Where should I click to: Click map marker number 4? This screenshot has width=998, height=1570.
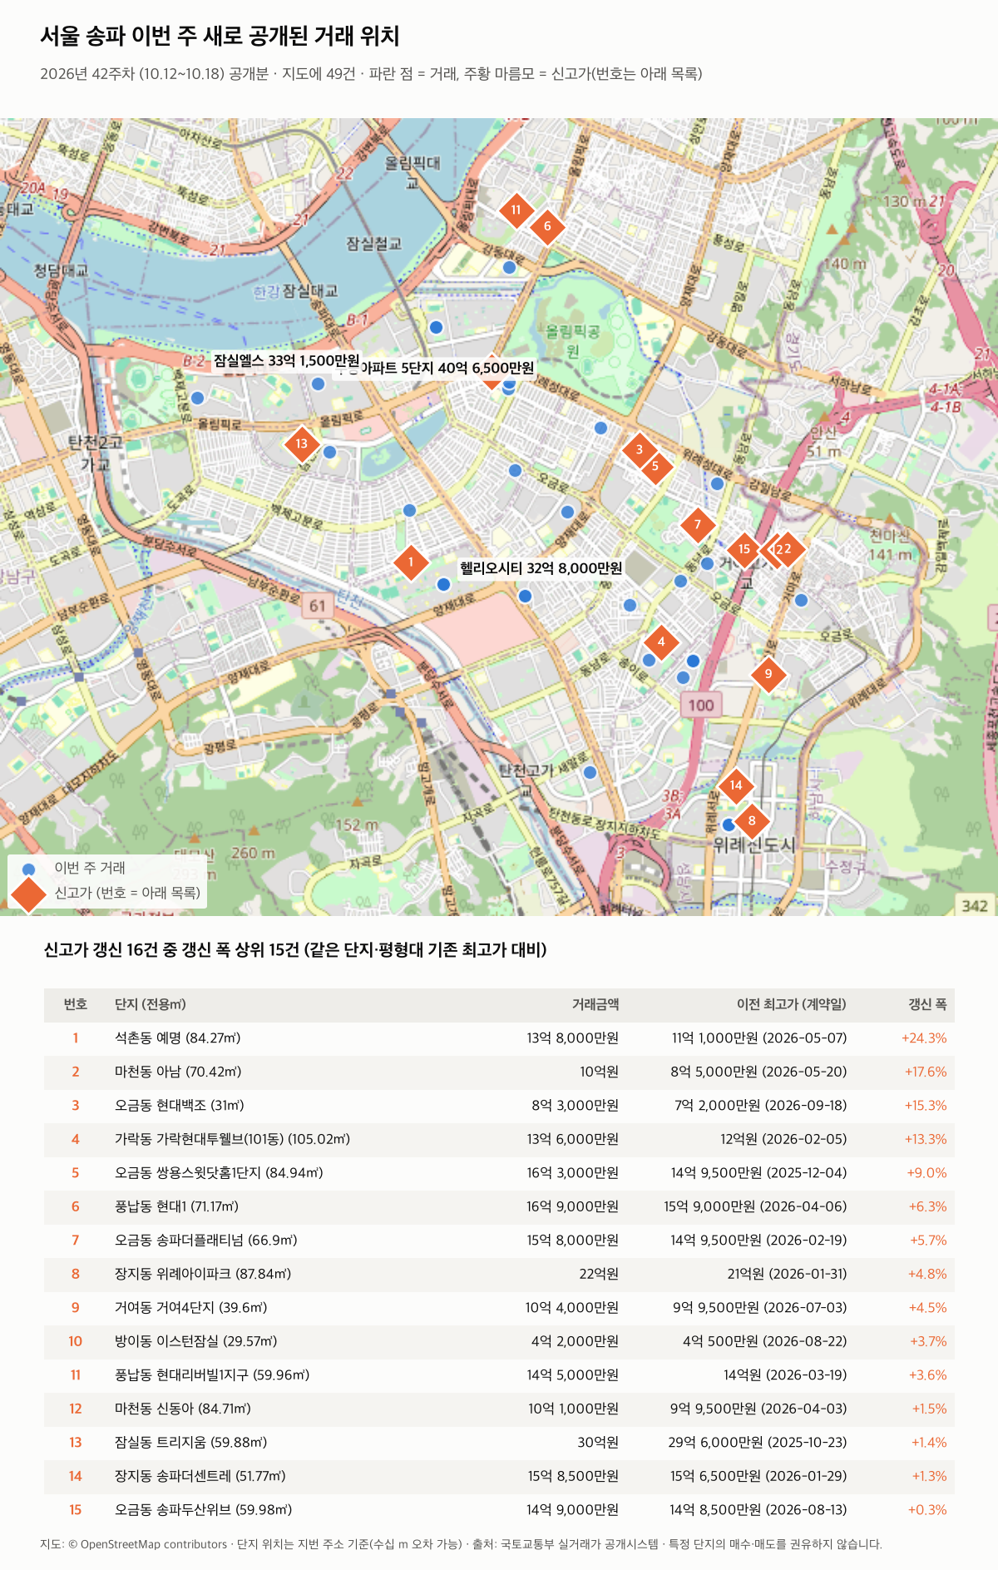click(661, 641)
